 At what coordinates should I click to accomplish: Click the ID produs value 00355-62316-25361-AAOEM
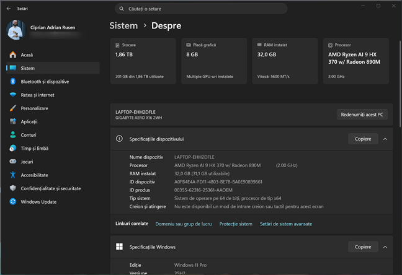(203, 190)
